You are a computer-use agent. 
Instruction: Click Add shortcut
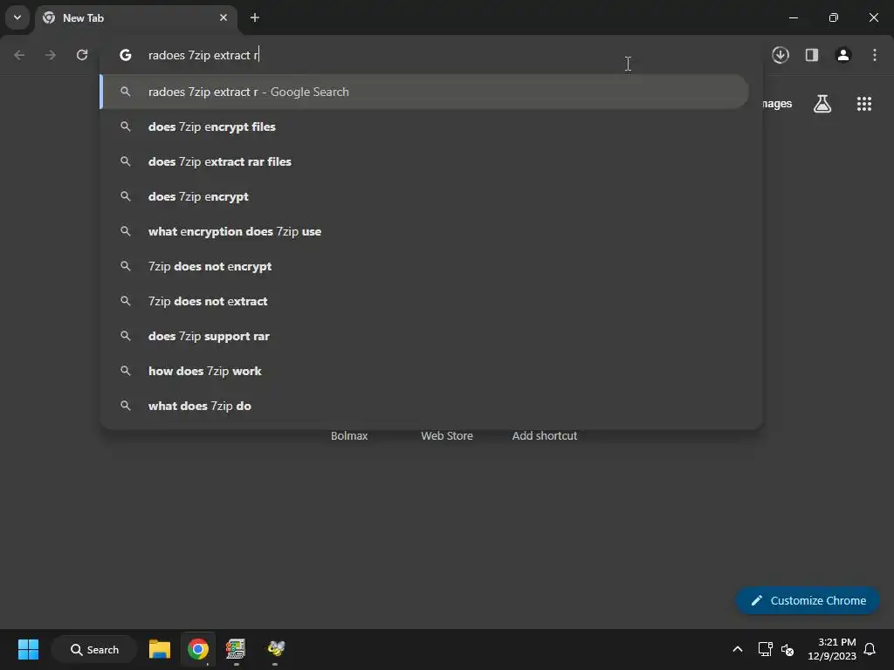click(545, 436)
